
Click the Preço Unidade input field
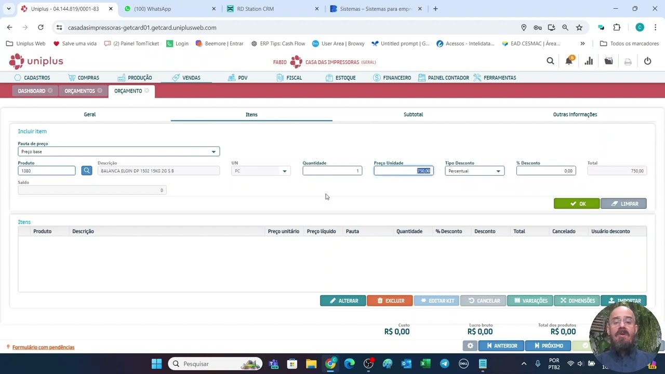tap(404, 171)
